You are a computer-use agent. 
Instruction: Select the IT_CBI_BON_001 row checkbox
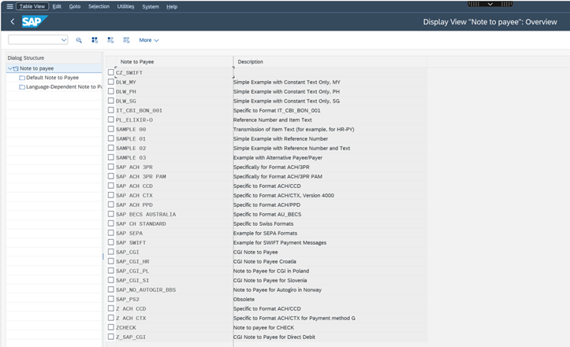click(111, 110)
